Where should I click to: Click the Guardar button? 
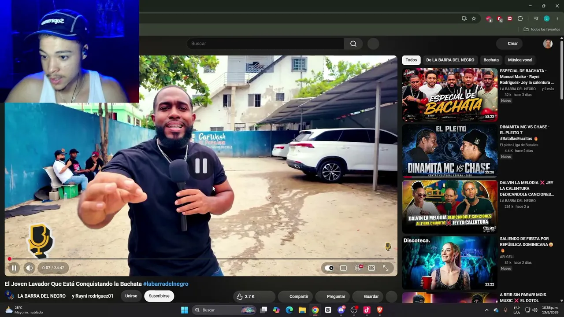click(x=368, y=297)
